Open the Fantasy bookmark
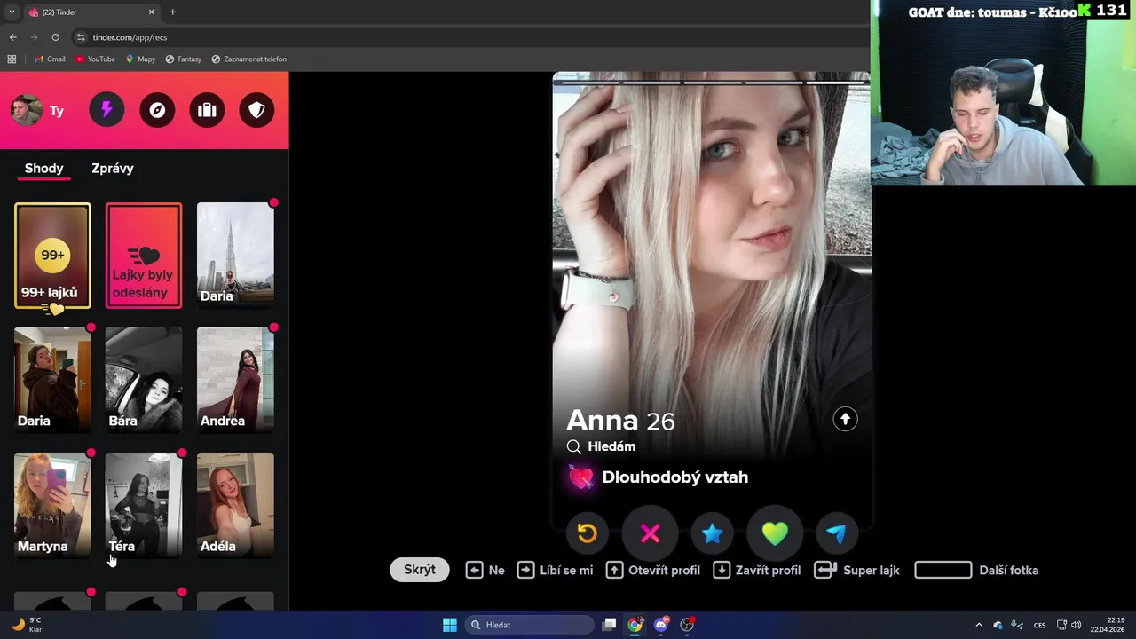Screen dimensions: 1136x639 184,59
